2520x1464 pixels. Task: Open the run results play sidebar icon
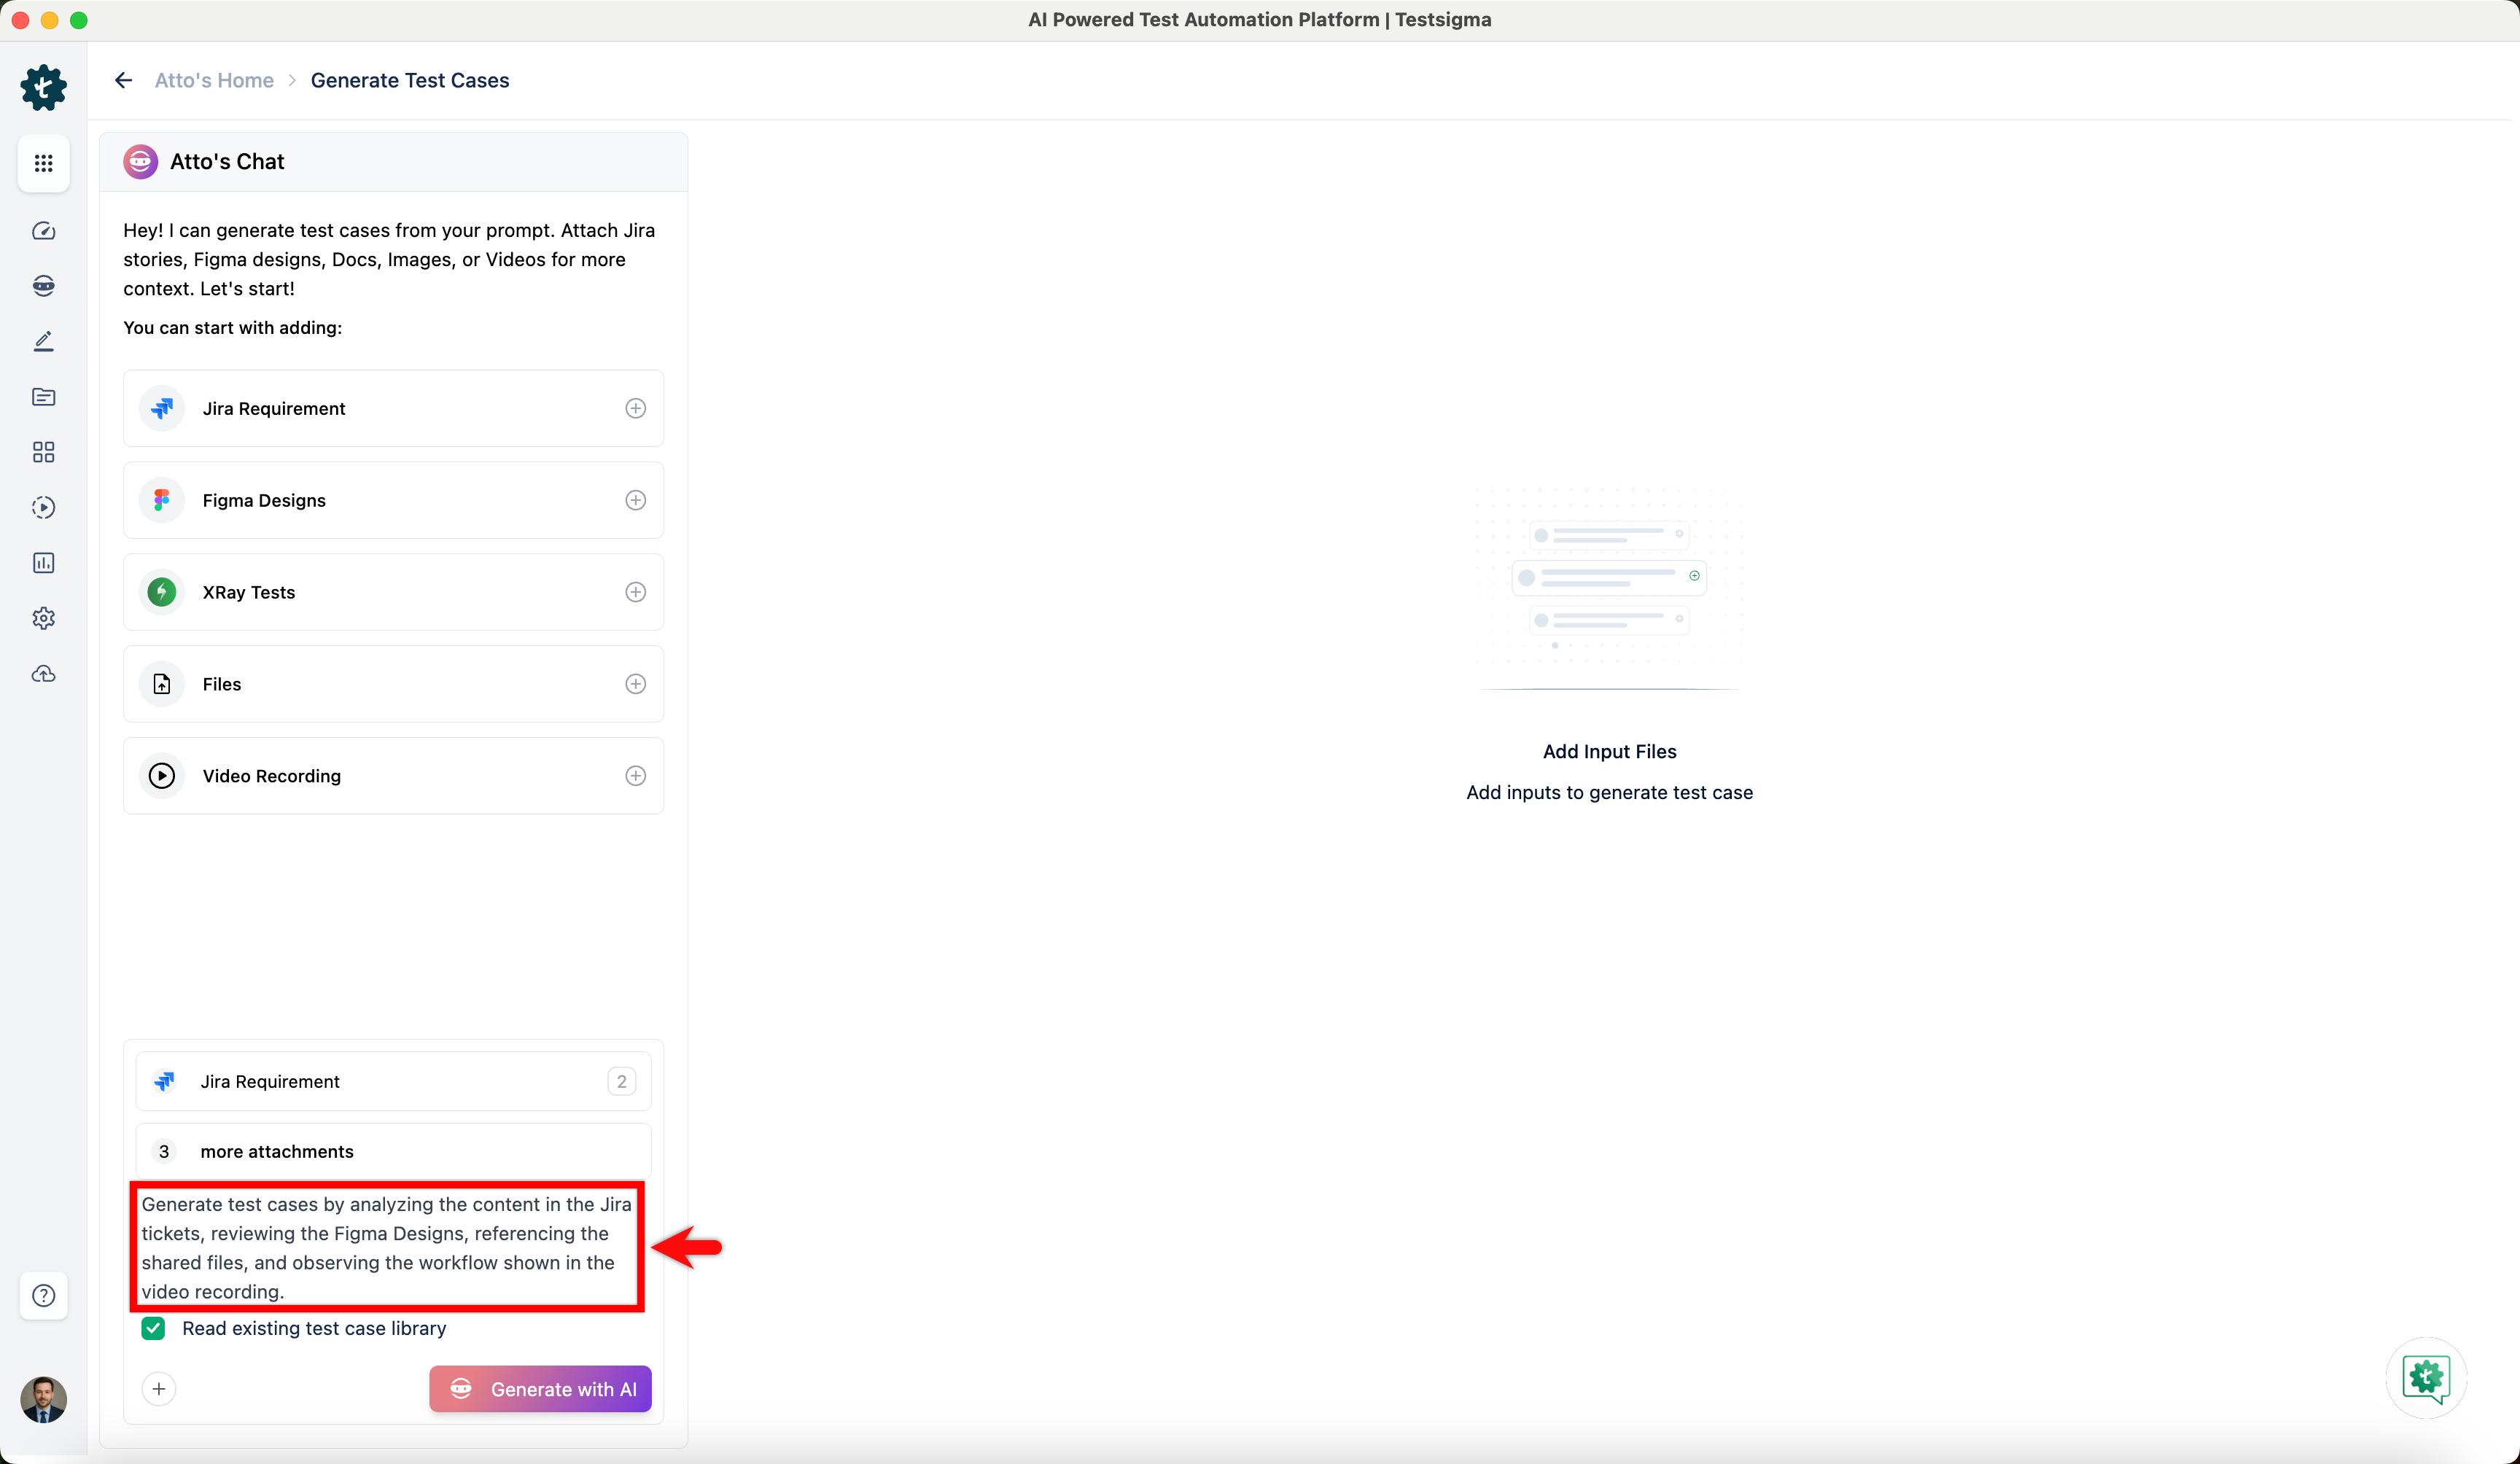click(x=43, y=507)
